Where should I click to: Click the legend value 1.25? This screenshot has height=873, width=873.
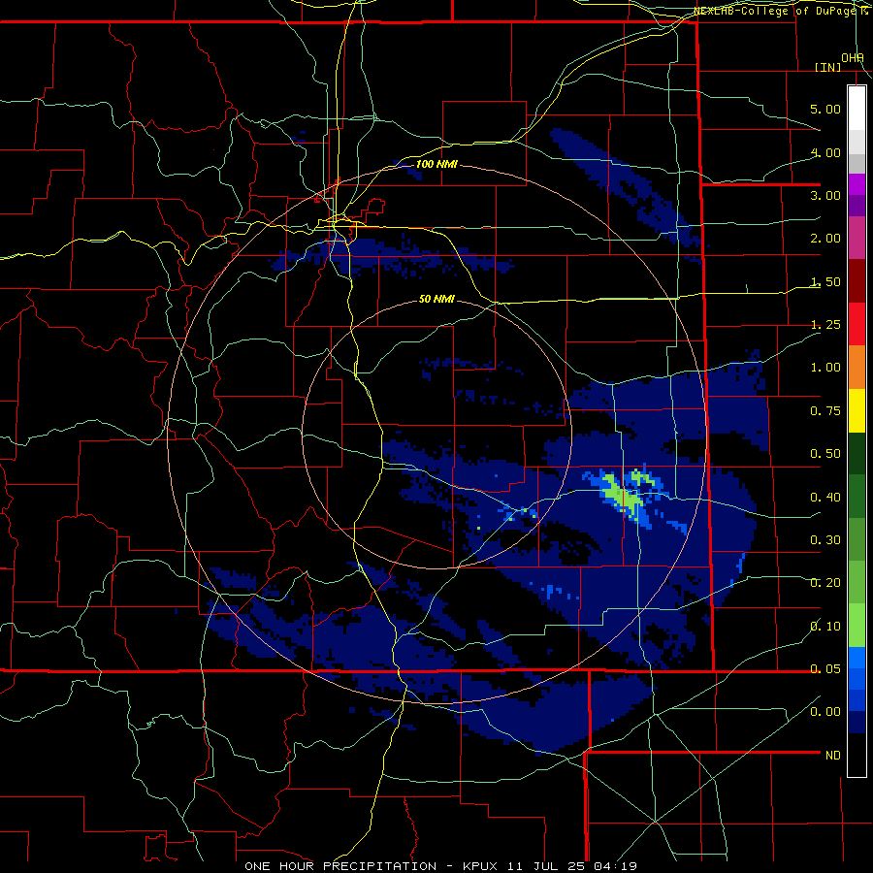point(825,325)
